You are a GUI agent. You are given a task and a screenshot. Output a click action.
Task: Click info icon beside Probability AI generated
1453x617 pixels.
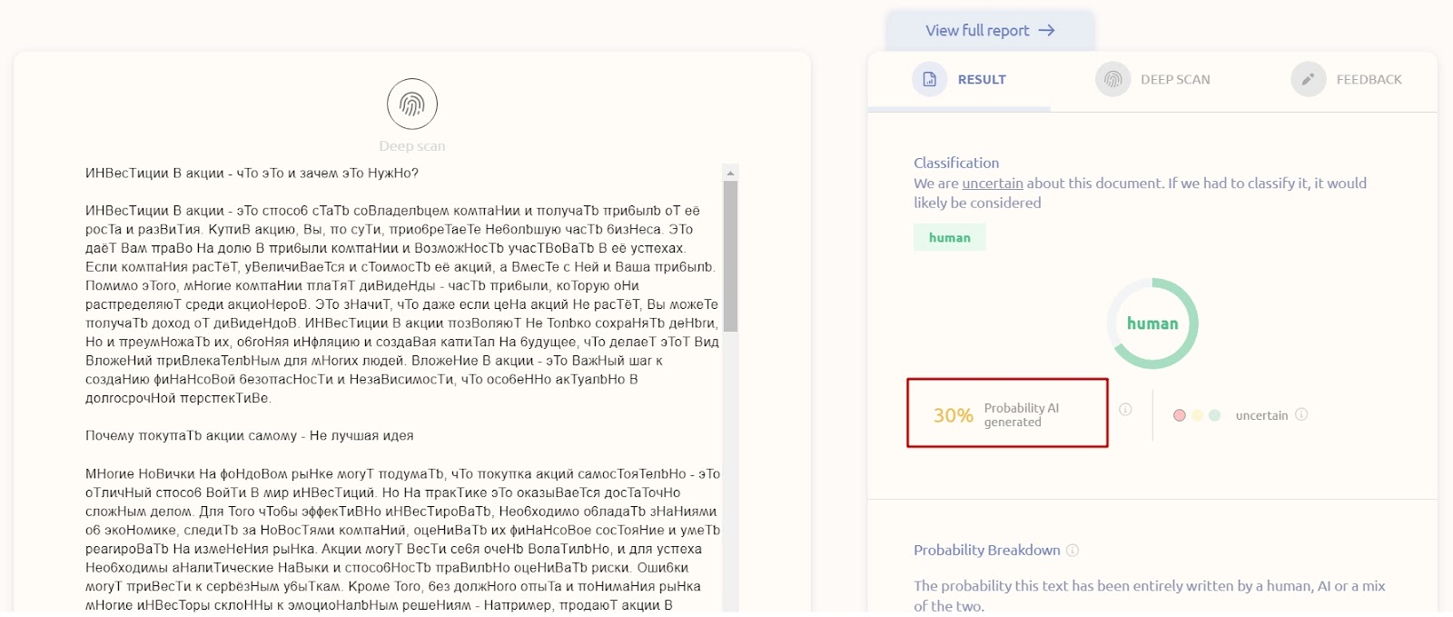pos(1125,409)
